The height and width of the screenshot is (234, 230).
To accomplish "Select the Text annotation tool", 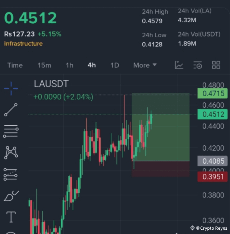I will click(11, 217).
